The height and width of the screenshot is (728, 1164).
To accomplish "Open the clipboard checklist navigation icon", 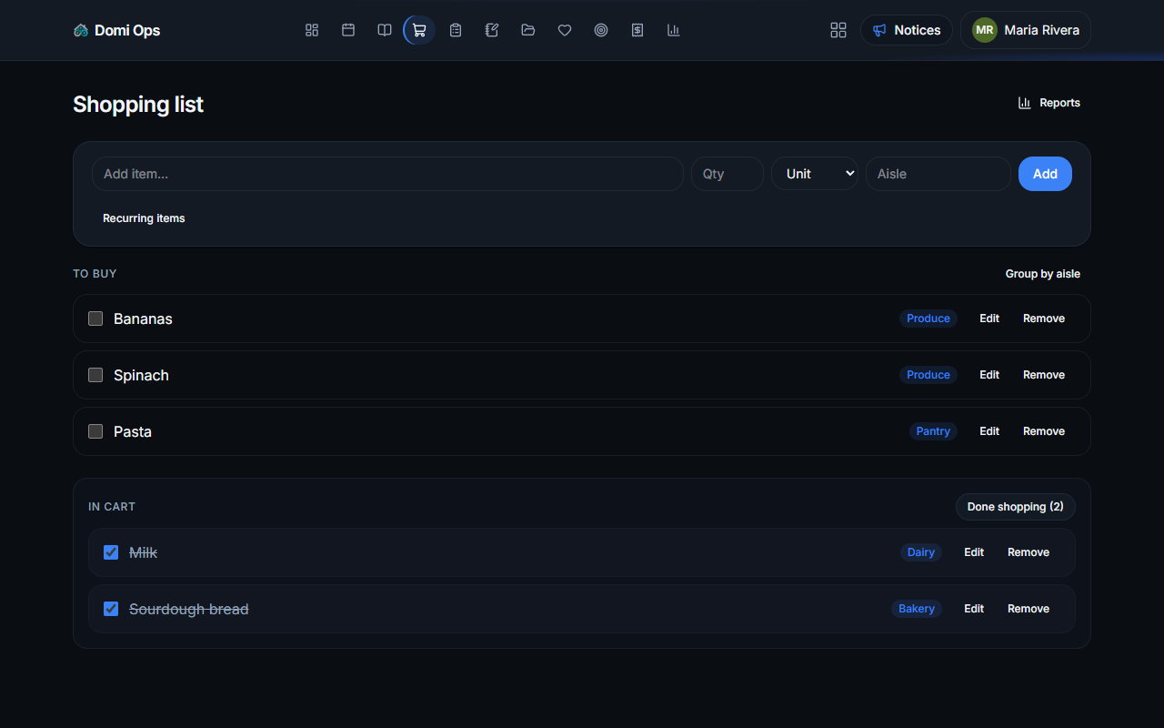I will (x=456, y=30).
